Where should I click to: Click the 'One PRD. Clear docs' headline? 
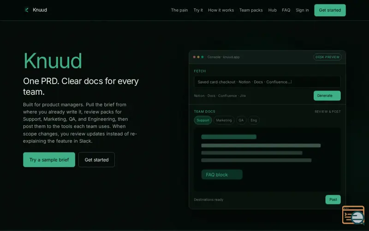point(81,86)
